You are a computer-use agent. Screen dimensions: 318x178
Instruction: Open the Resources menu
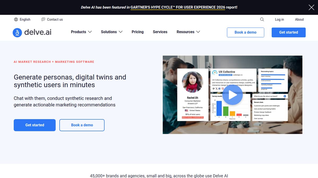[x=185, y=32]
